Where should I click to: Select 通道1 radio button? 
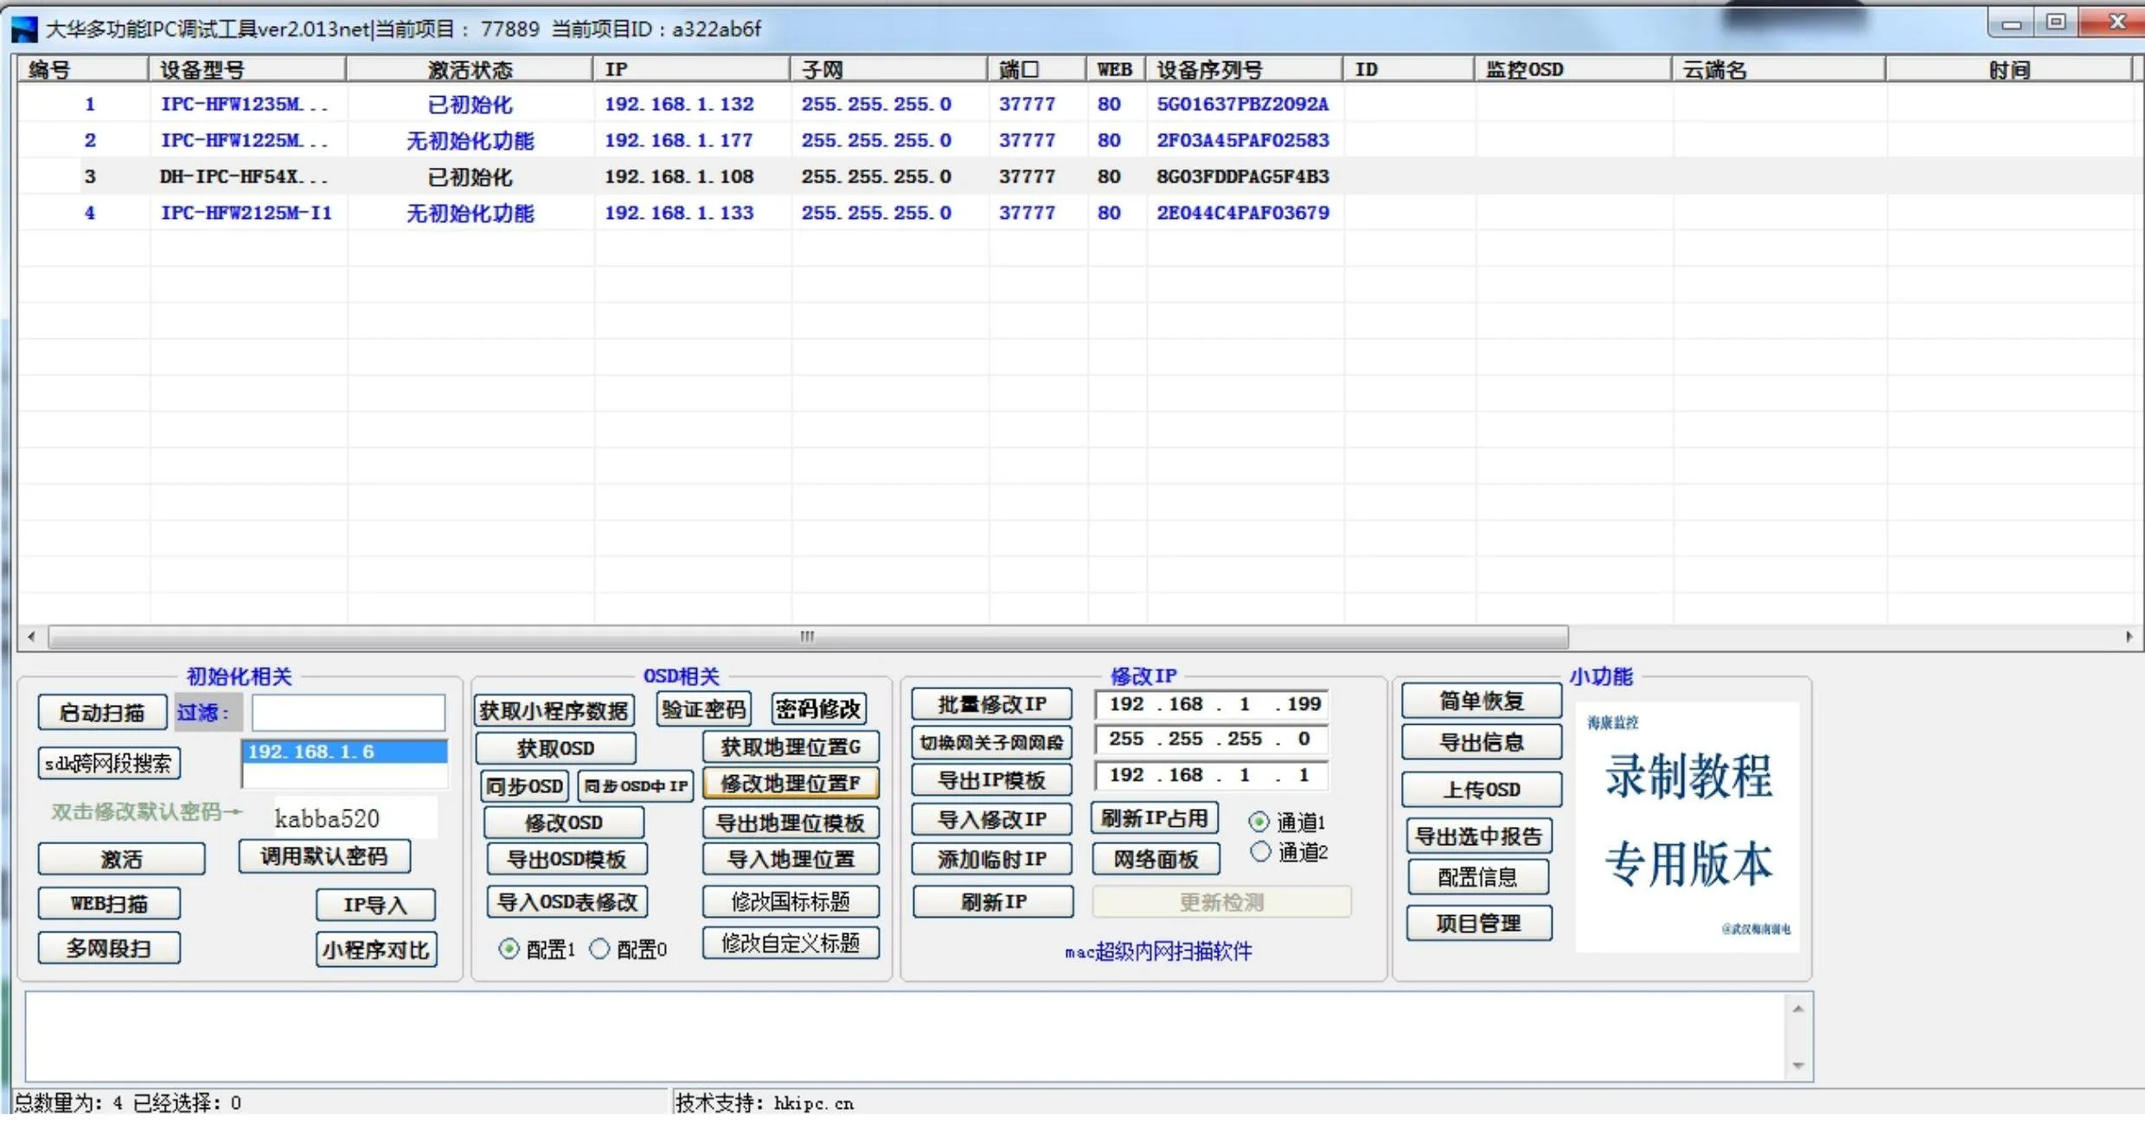1259,822
